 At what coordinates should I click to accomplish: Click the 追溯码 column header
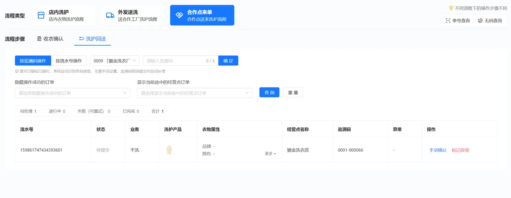344,129
